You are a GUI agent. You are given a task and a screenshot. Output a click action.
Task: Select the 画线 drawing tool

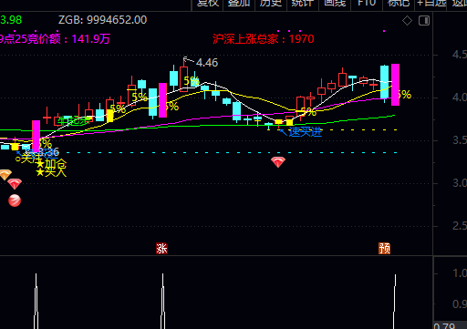point(335,4)
